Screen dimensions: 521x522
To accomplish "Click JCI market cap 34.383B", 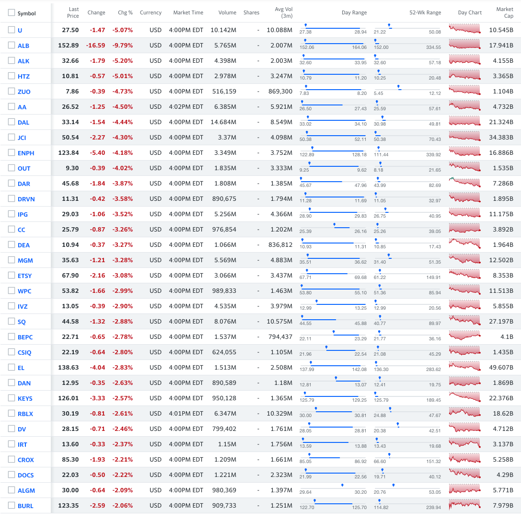I will pyautogui.click(x=501, y=138).
